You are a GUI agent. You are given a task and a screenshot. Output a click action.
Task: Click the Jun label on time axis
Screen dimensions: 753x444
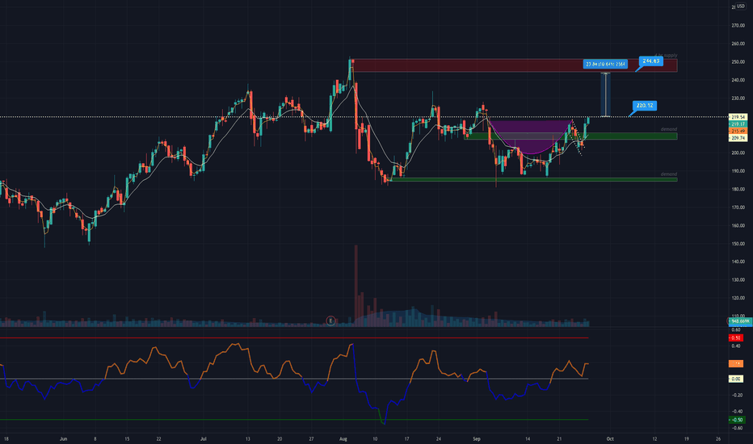coord(63,438)
